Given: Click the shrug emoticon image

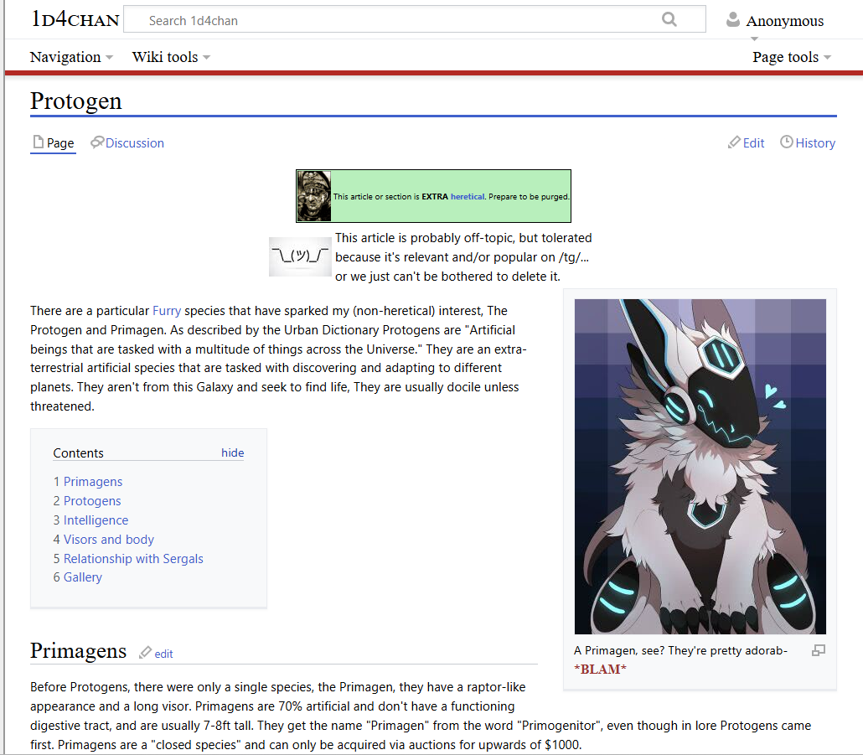Looking at the screenshot, I should point(300,256).
